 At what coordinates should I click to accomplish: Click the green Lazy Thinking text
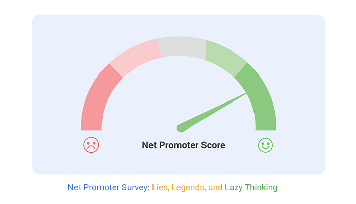click(x=251, y=188)
